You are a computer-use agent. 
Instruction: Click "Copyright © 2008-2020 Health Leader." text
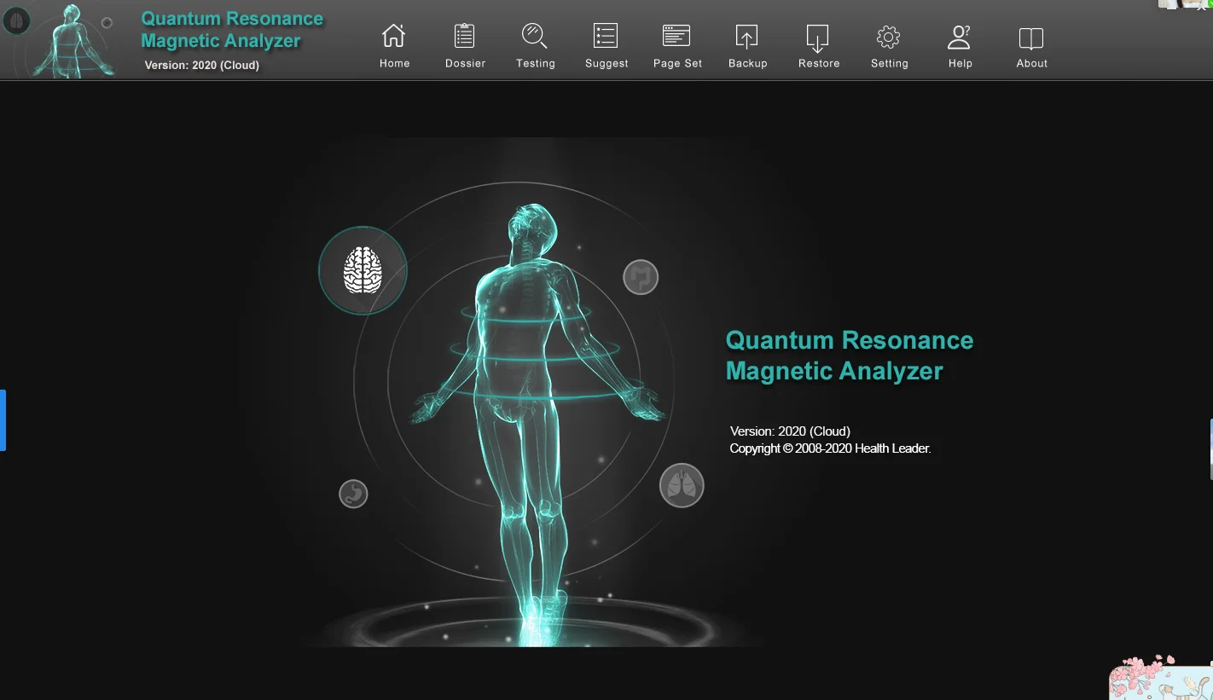pyautogui.click(x=830, y=448)
